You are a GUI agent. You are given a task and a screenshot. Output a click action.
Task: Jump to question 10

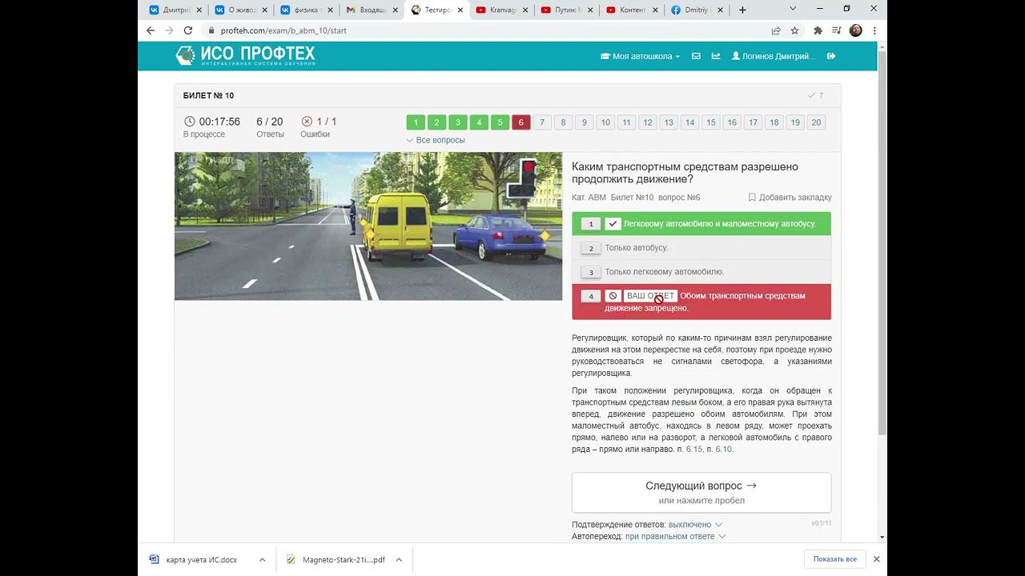click(x=605, y=122)
